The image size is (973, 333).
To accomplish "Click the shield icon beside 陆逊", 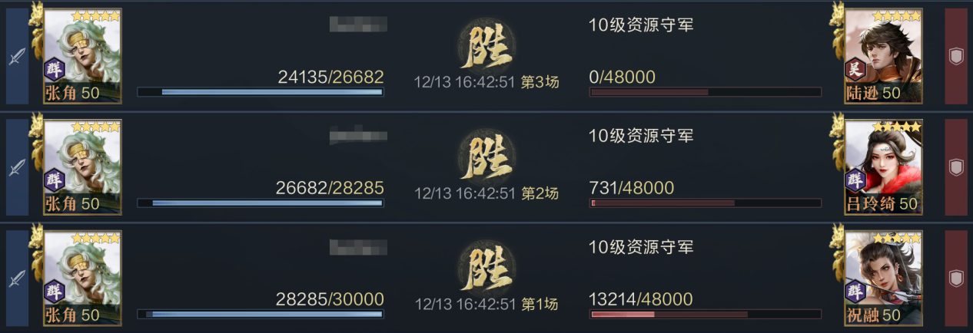I will [955, 57].
